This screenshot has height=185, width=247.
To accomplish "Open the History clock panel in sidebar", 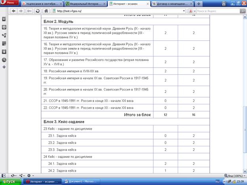I will pos(4,60).
